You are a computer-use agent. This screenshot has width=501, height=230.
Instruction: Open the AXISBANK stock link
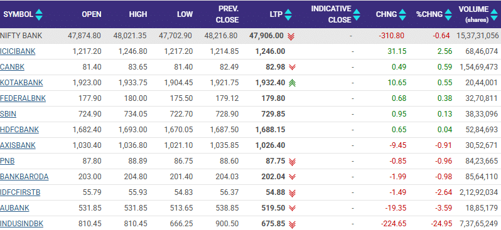coord(18,145)
